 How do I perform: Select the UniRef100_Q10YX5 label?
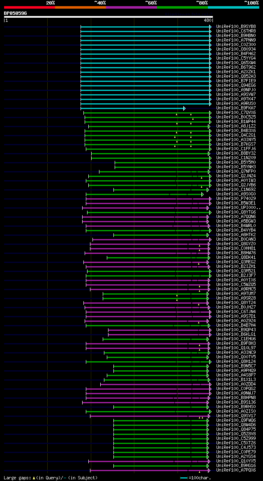tap(236, 461)
